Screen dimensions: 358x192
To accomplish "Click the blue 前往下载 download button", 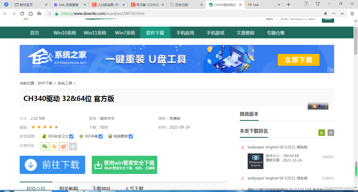I will point(52,165).
